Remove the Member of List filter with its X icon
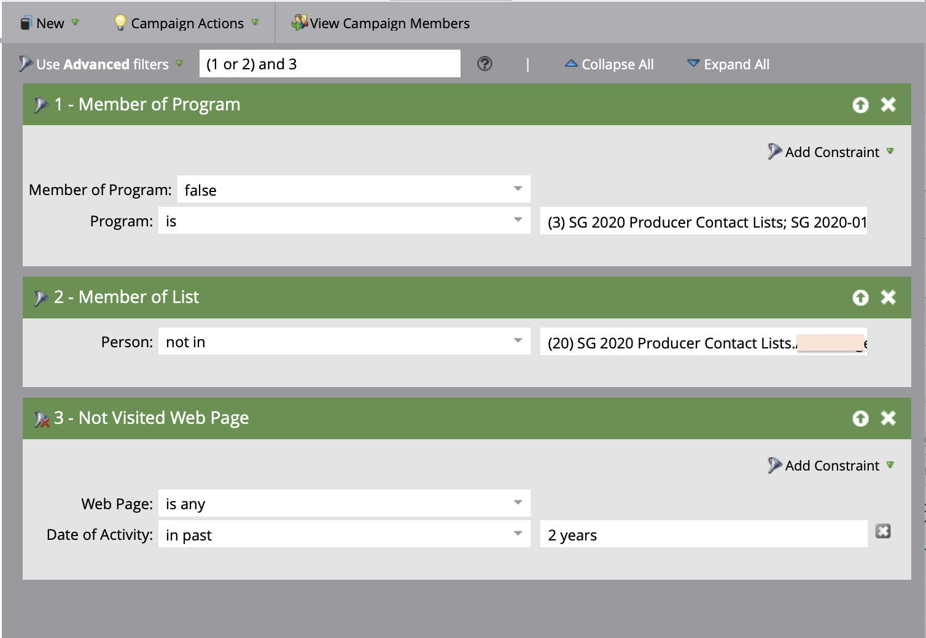Image resolution: width=926 pixels, height=638 pixels. coord(889,297)
